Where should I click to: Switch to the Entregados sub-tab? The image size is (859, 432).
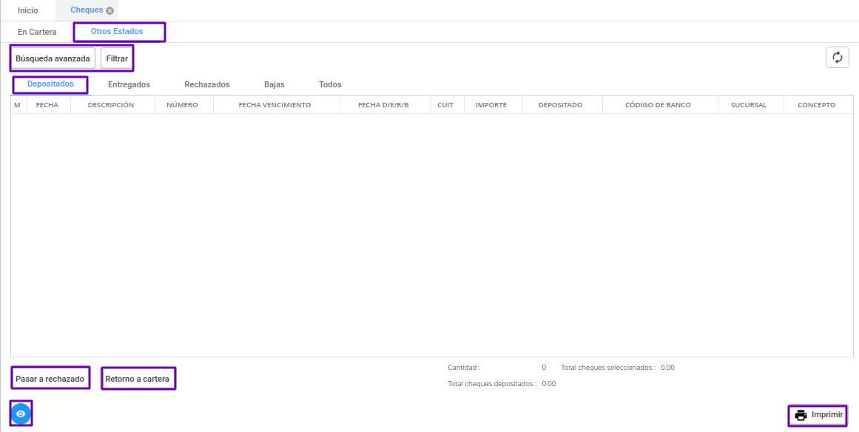pos(129,84)
